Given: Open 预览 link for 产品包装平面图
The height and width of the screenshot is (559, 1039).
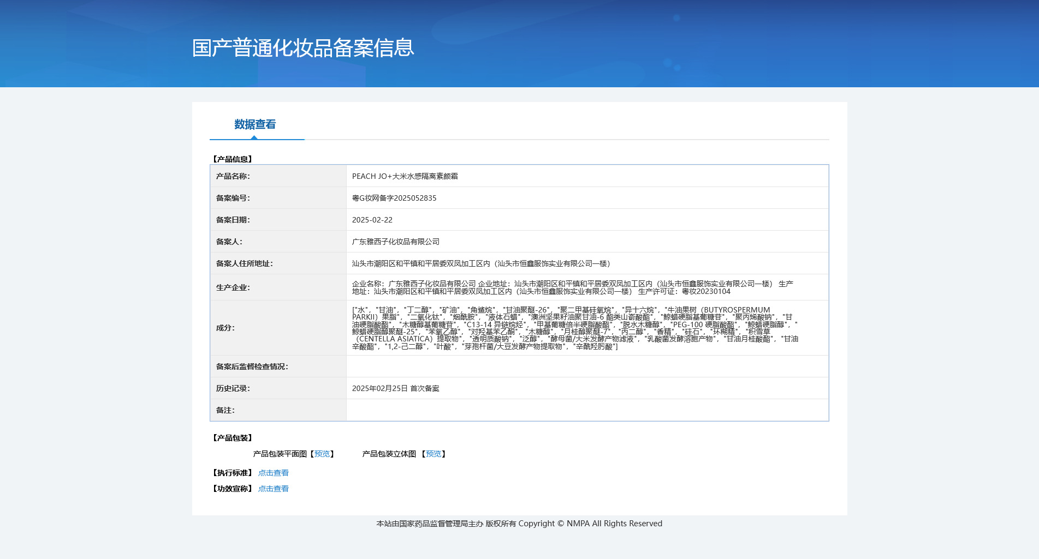Looking at the screenshot, I should 322,454.
